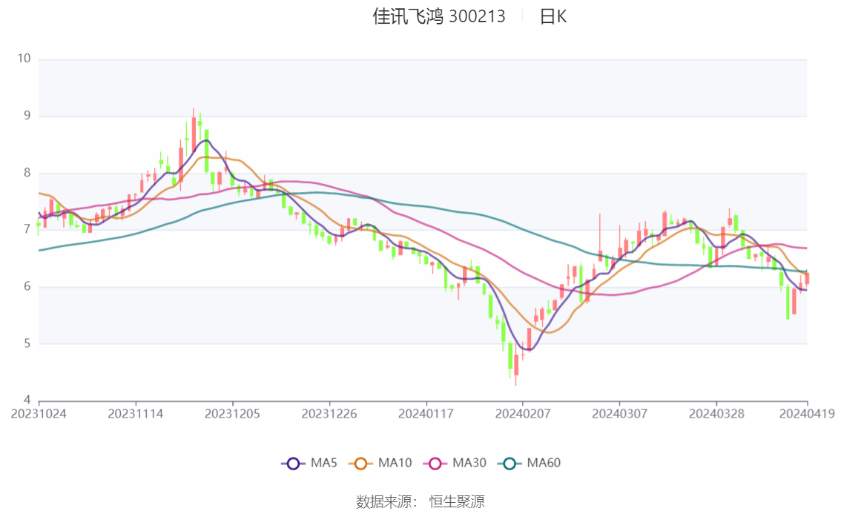Hide the MA10 series via its label
Image resolution: width=841 pixels, height=511 pixels.
[x=395, y=464]
